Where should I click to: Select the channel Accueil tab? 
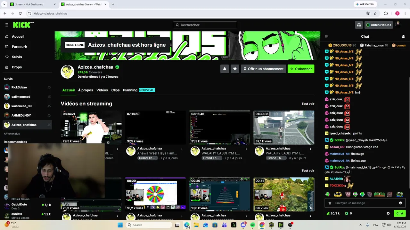pyautogui.click(x=68, y=90)
